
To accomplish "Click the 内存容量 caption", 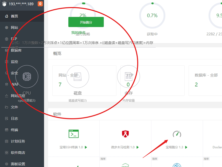I will click(129, 101).
